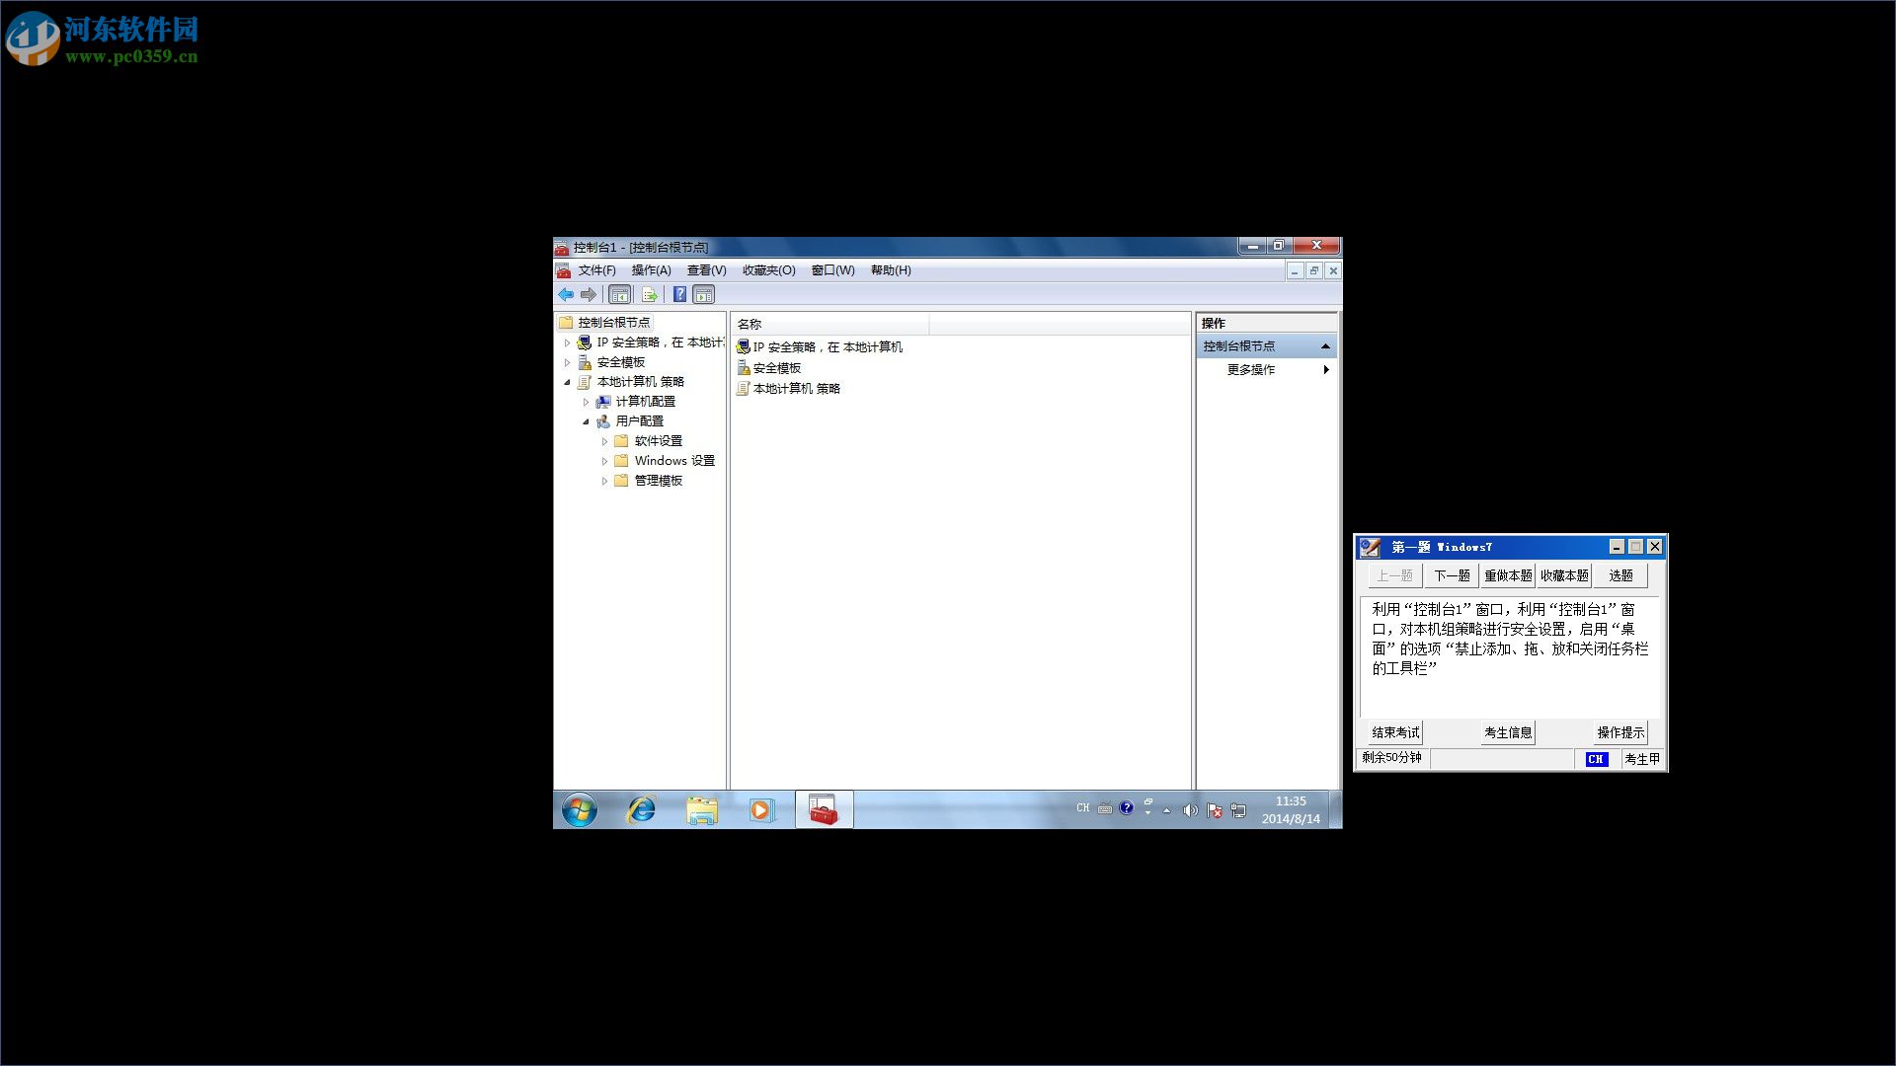This screenshot has width=1896, height=1066.
Task: Expand 安全模板 tree node arrow
Action: (567, 362)
